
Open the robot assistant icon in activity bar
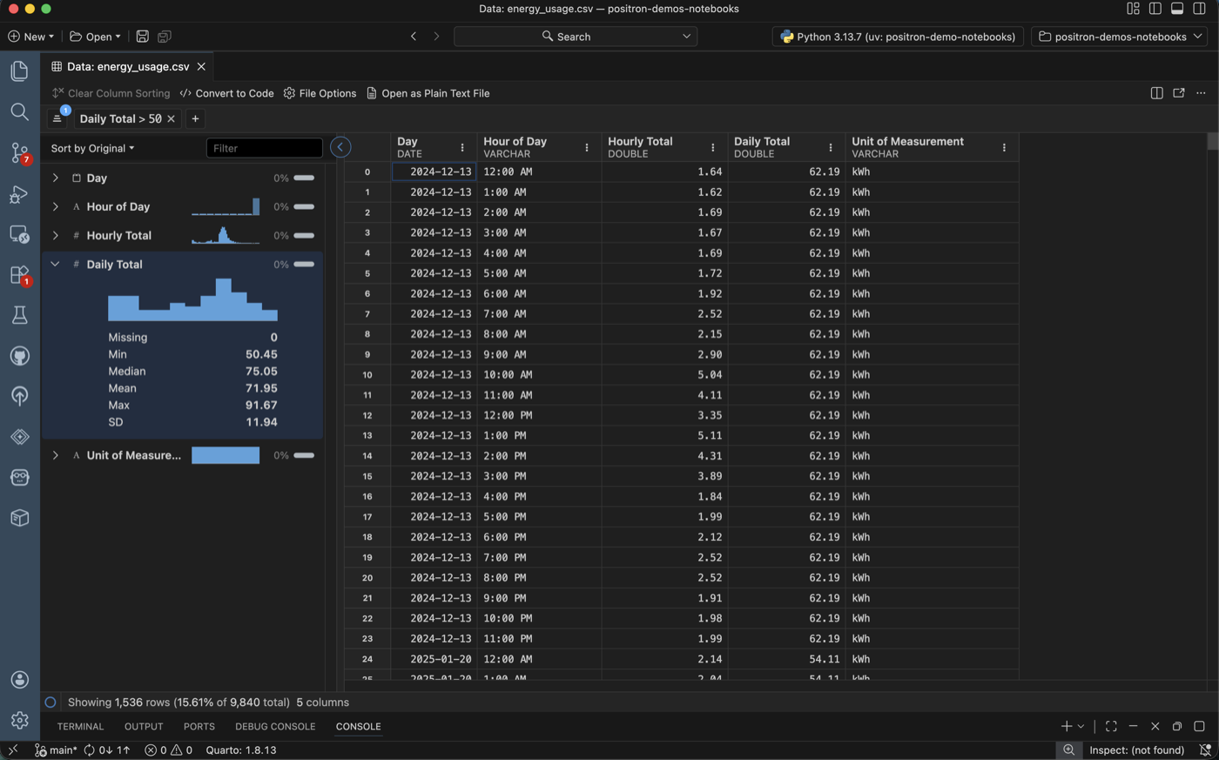[x=19, y=477]
